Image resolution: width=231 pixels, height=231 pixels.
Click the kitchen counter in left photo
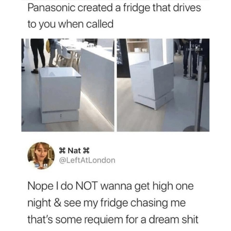coord(98,82)
